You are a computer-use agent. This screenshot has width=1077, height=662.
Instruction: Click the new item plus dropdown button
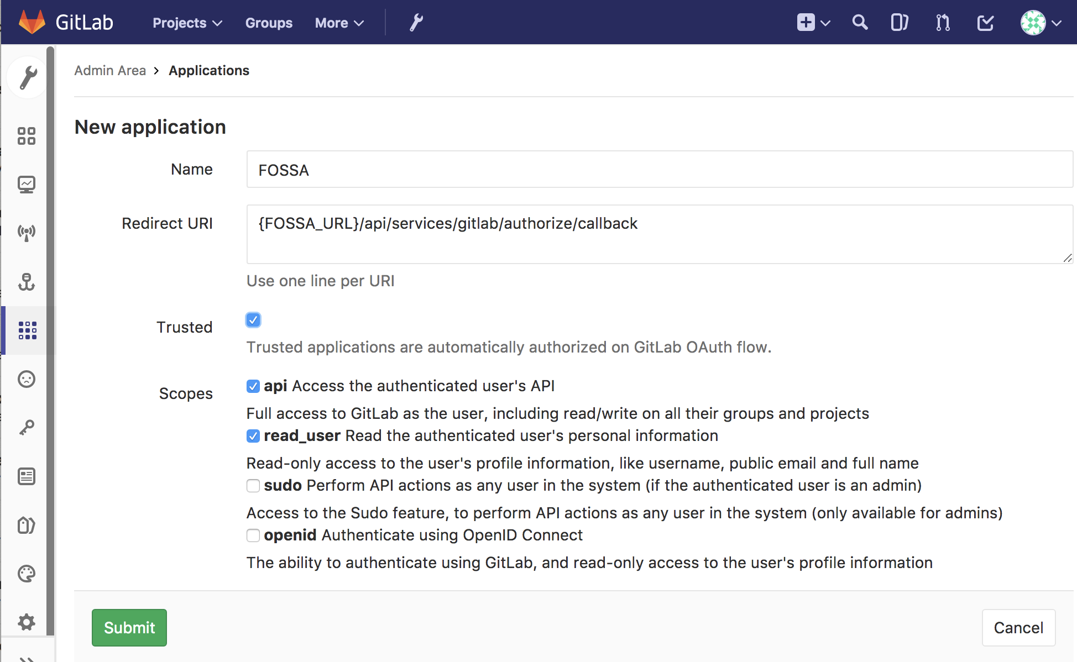pos(813,22)
